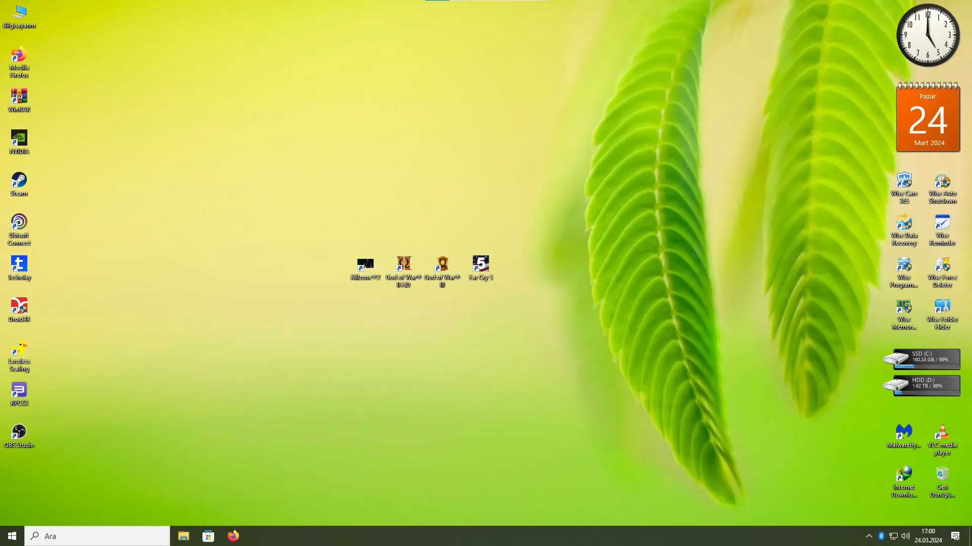Select RPCS3 emulator shortcut

coord(19,394)
